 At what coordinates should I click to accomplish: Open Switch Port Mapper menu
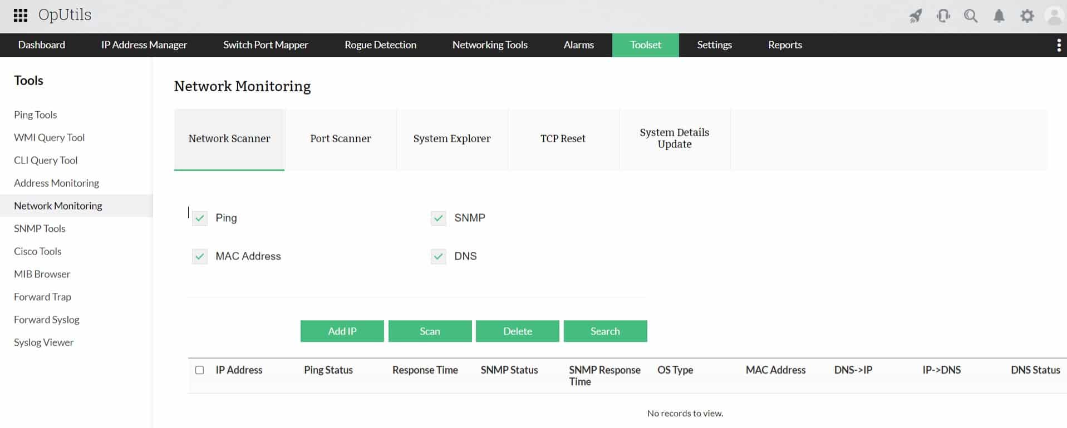(x=265, y=45)
